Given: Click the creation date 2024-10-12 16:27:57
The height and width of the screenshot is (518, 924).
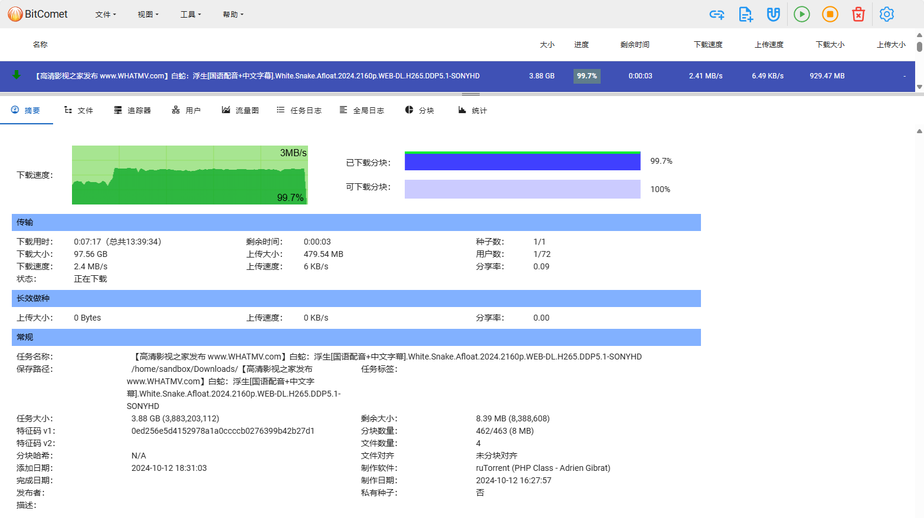Looking at the screenshot, I should (x=514, y=480).
